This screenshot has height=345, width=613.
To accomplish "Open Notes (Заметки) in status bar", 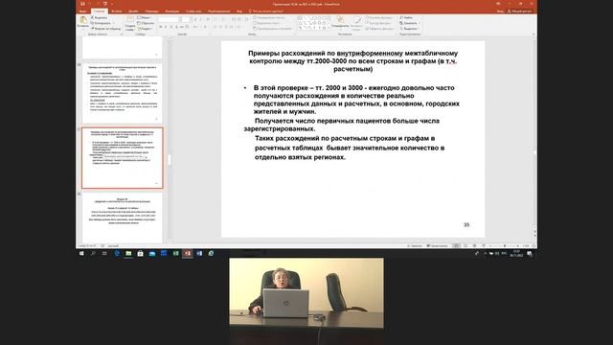I will point(415,246).
